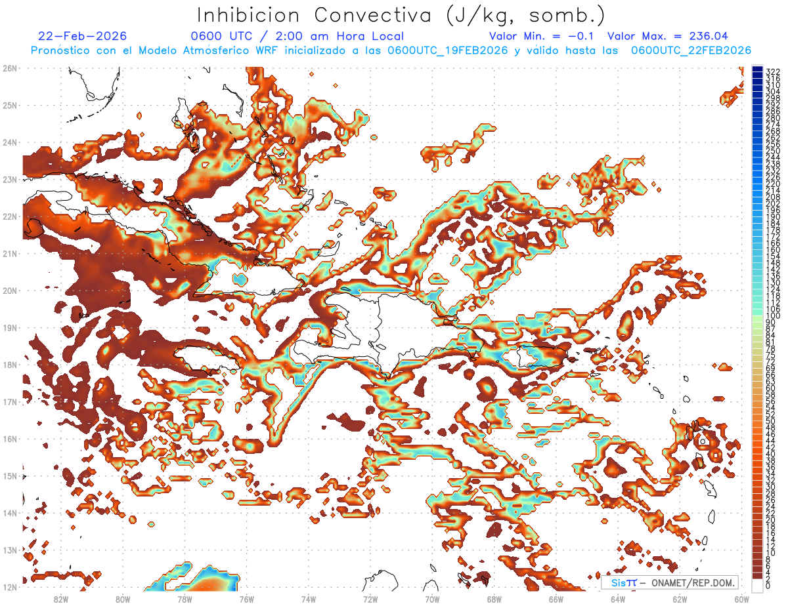The image size is (788, 608).
Task: Click the "Valor Min. = -0.1" readout
Action: 542,36
